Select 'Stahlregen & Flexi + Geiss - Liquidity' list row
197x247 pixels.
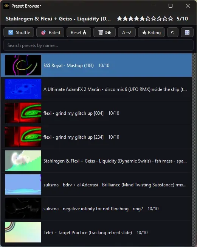[96, 161]
